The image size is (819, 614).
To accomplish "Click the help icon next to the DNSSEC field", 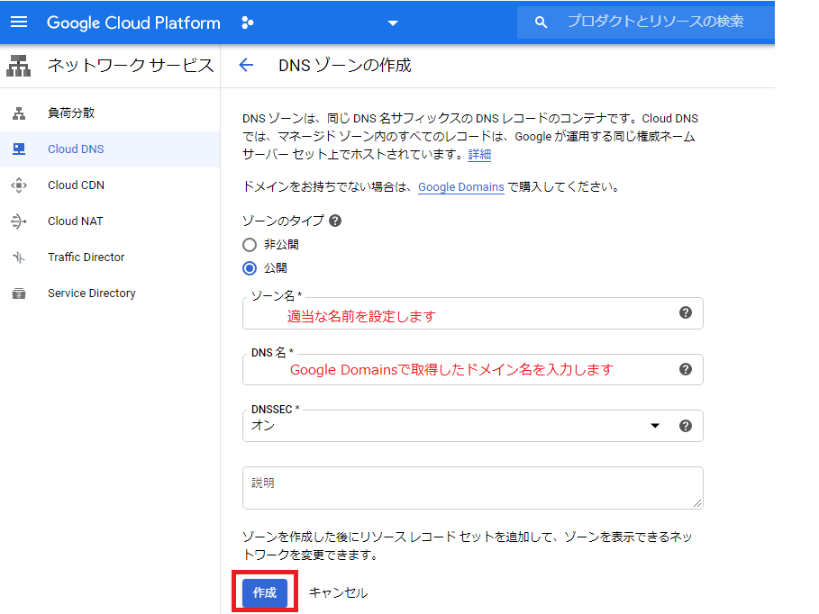I will tap(686, 426).
